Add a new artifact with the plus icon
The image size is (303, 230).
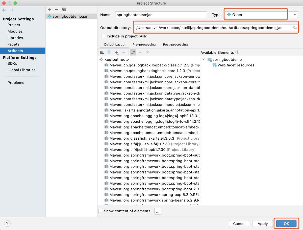pyautogui.click(x=49, y=9)
